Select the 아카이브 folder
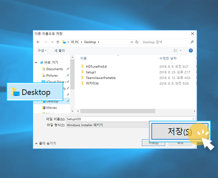This screenshot has width=218, height=178. (x=92, y=84)
